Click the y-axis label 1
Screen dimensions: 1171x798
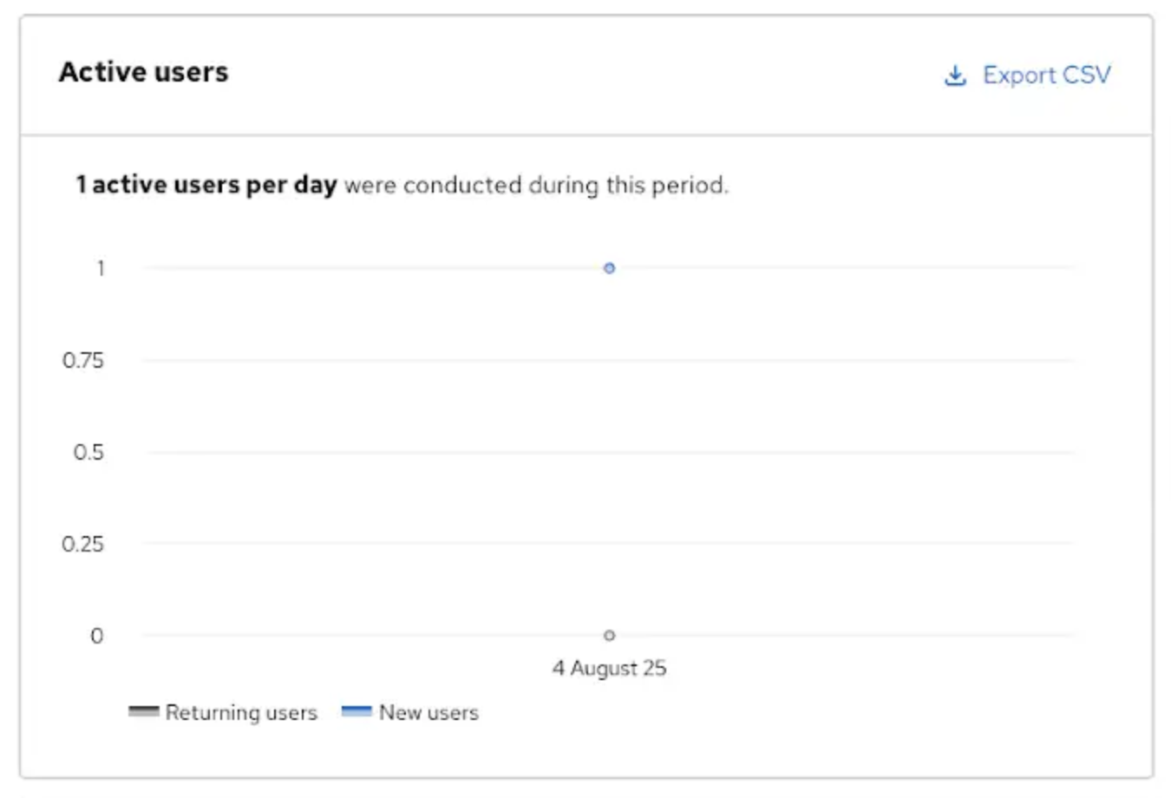coord(101,268)
